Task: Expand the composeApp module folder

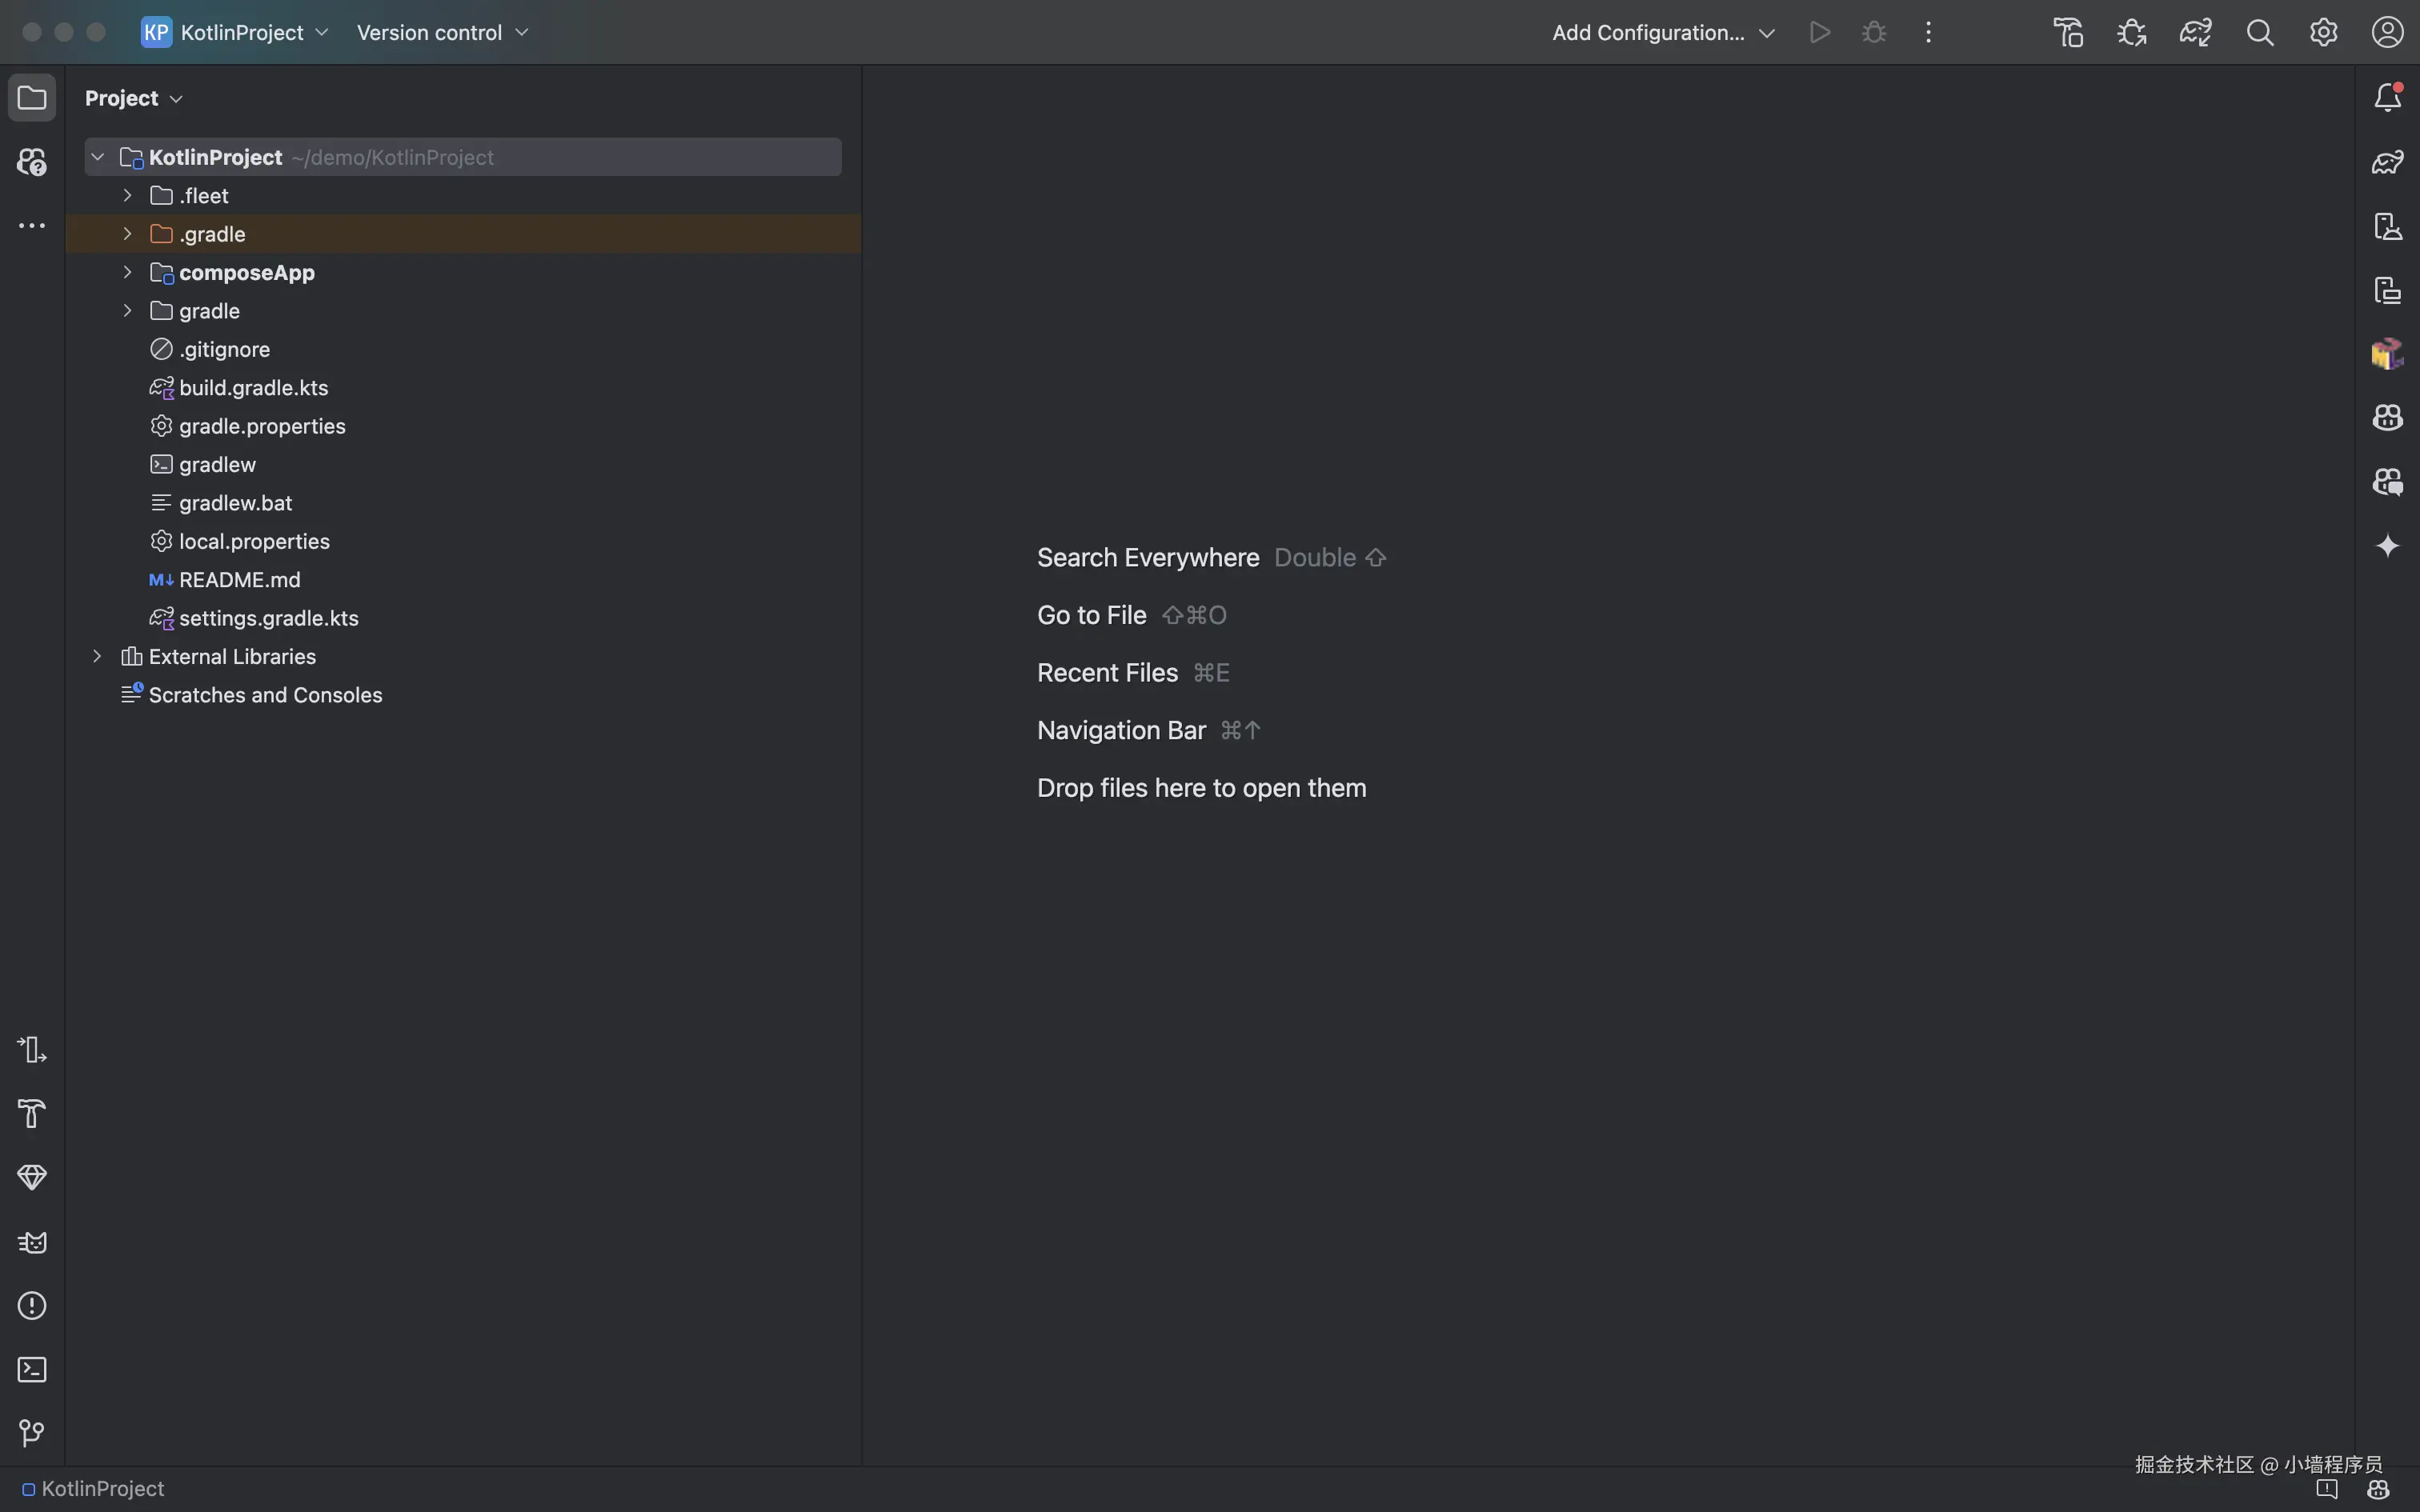Action: point(127,272)
